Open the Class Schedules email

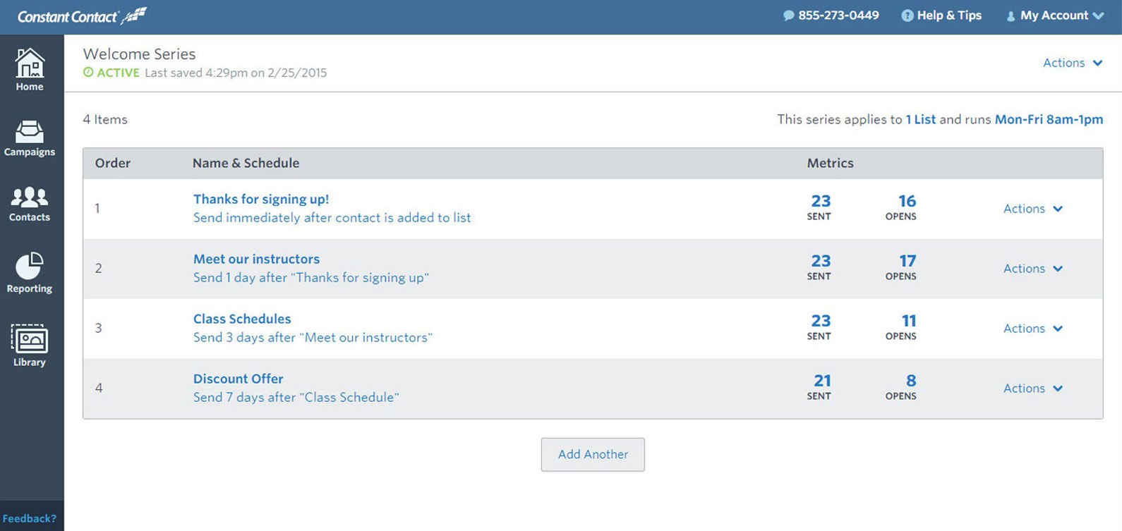[242, 319]
